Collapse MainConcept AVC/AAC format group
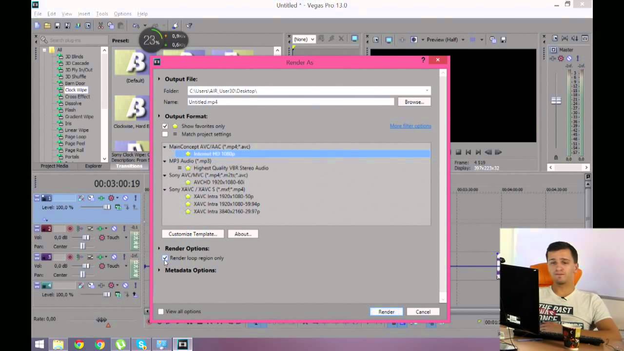Image resolution: width=624 pixels, height=351 pixels. pyautogui.click(x=165, y=147)
